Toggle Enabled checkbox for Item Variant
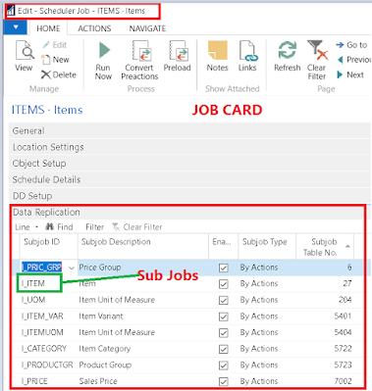The width and height of the screenshot is (372, 391). click(x=224, y=317)
